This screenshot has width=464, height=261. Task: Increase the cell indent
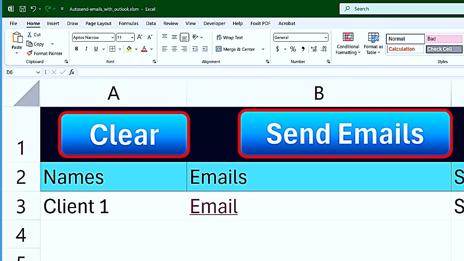click(205, 49)
